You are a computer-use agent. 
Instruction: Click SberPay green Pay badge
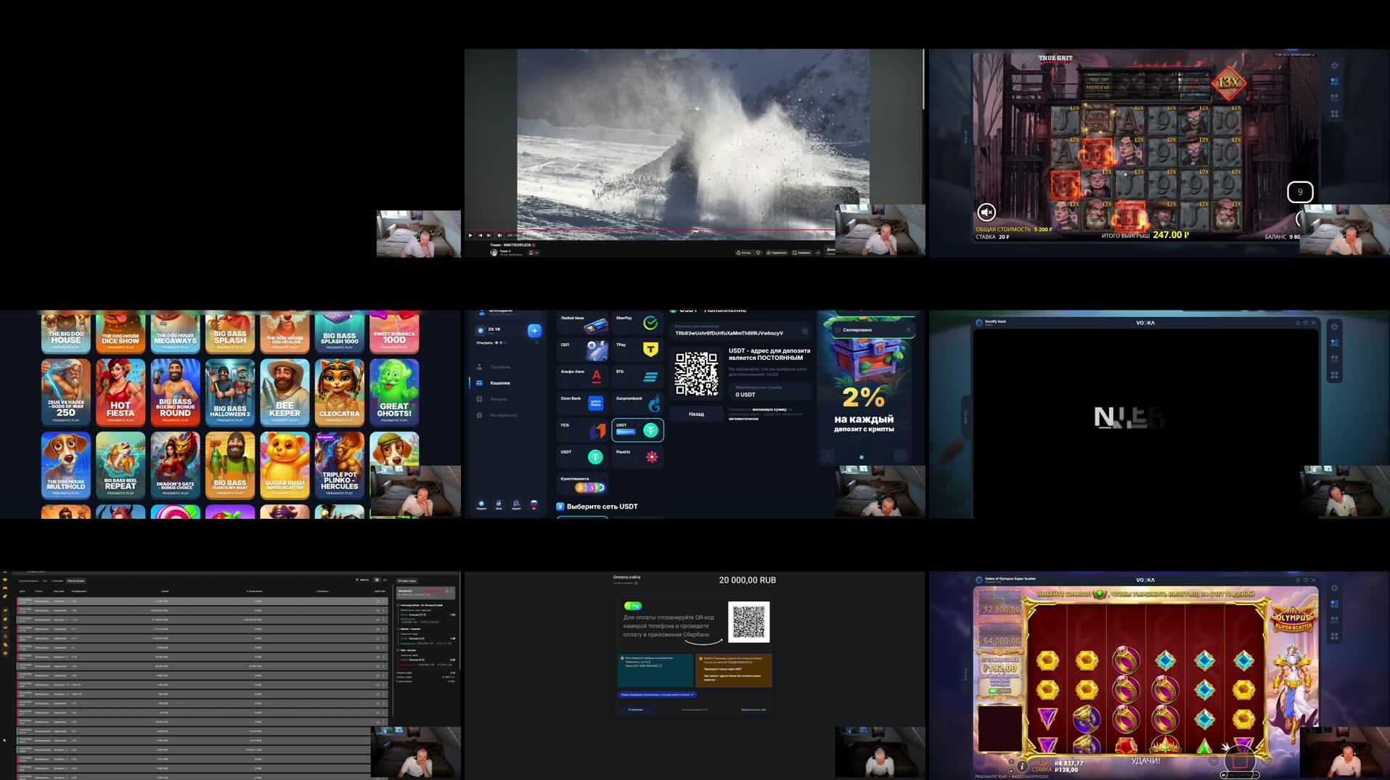[x=633, y=606]
